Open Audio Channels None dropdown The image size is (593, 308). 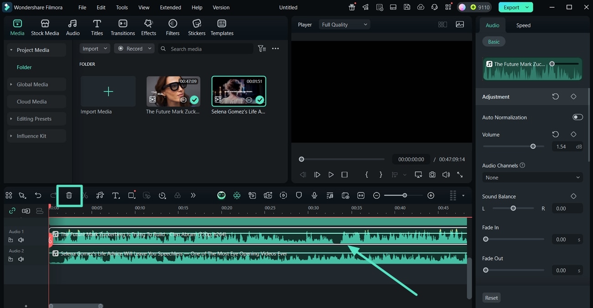(532, 177)
